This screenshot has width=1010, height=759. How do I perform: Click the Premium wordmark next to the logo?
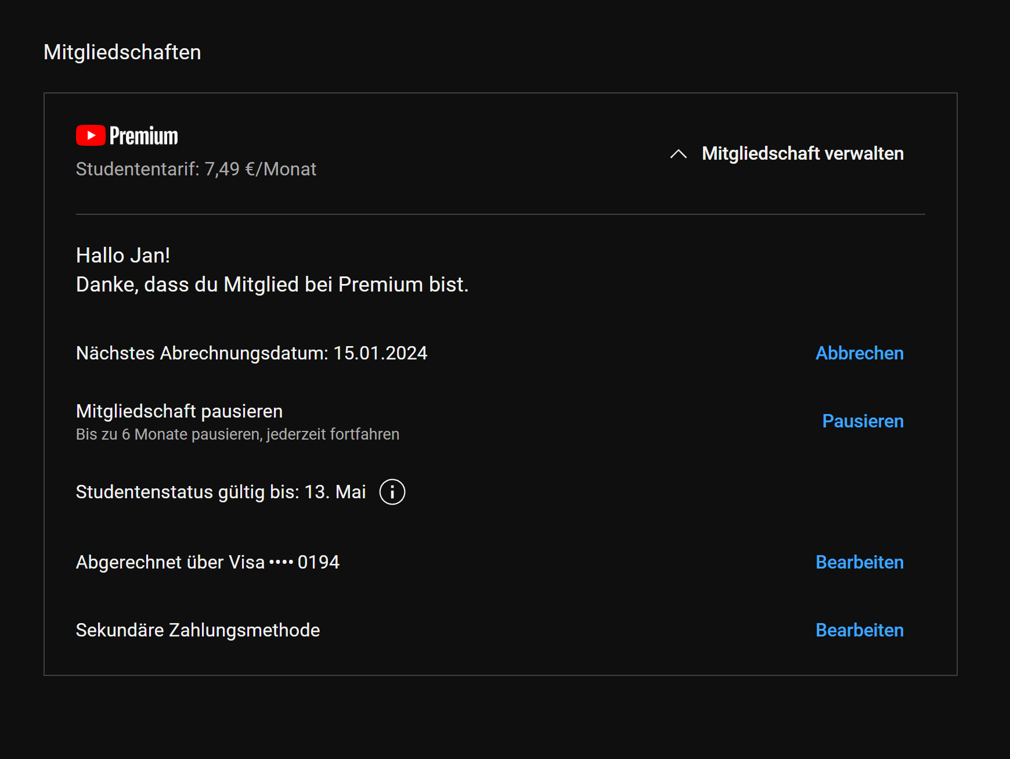(143, 136)
